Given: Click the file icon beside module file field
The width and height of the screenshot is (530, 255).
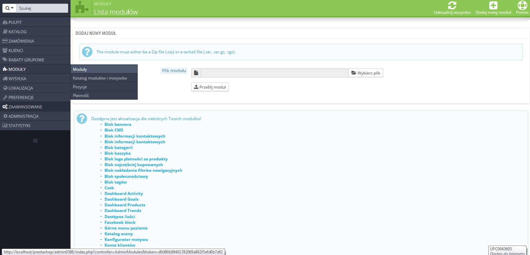Looking at the screenshot, I should click(196, 73).
